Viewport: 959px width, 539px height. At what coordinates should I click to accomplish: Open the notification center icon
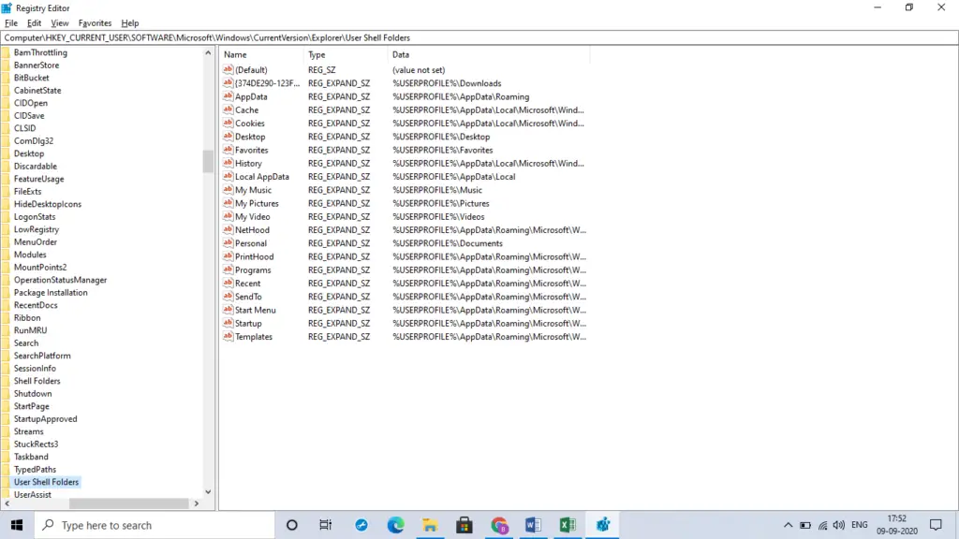click(x=936, y=525)
